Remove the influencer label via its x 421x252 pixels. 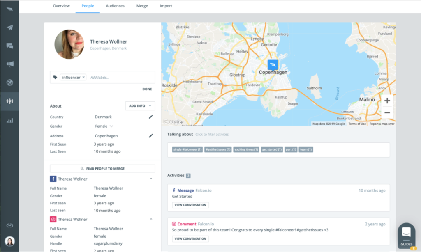click(83, 77)
